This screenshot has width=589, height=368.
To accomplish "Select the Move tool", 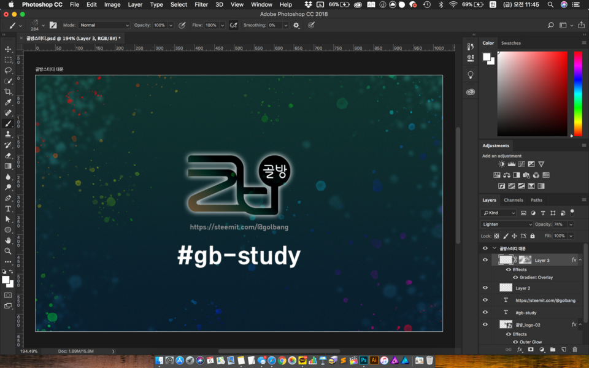I will pos(8,49).
